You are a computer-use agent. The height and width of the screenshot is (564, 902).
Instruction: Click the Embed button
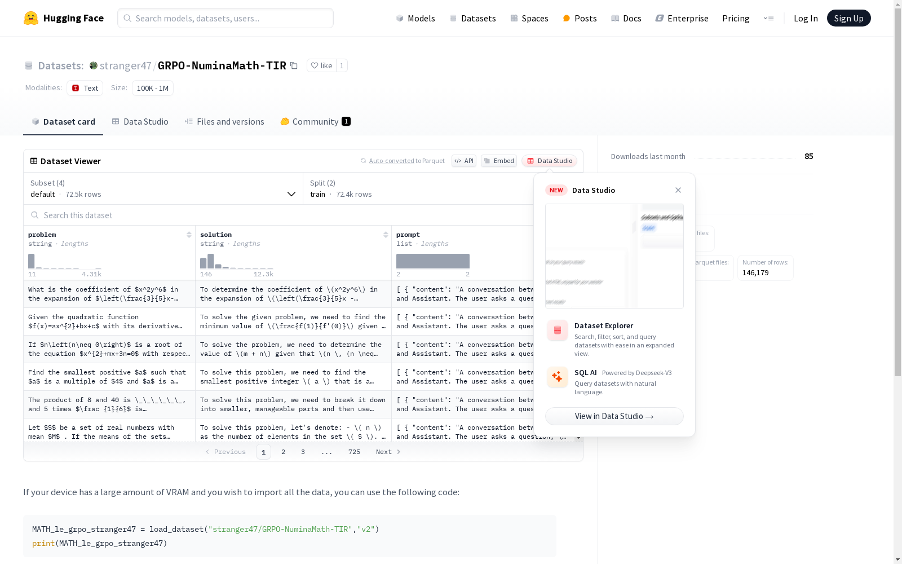click(499, 161)
